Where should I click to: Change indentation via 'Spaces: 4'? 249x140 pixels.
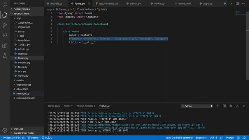click(201, 138)
